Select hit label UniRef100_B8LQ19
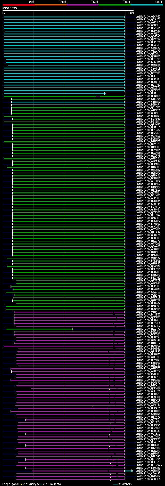The image size is (165, 486). 148,76
